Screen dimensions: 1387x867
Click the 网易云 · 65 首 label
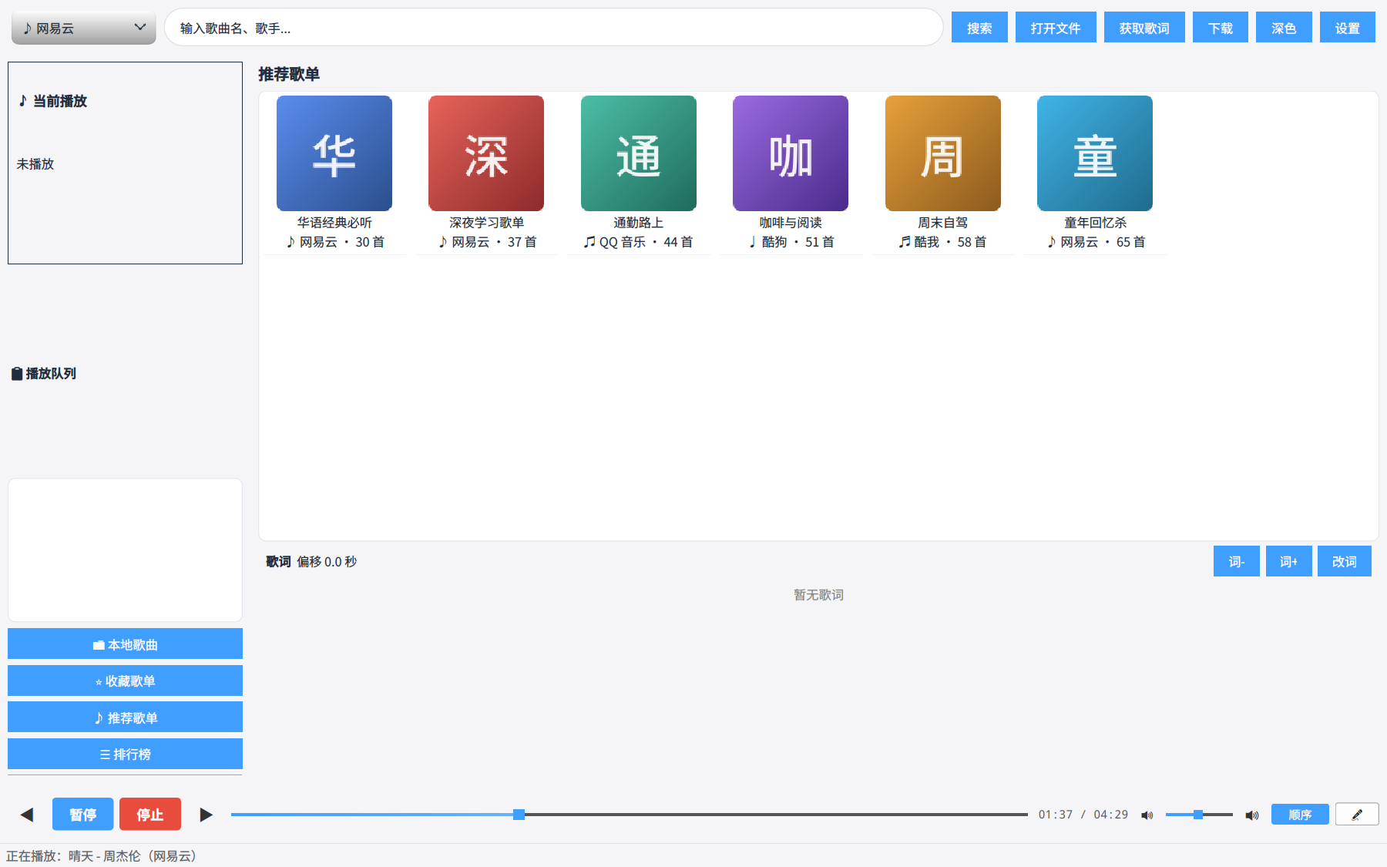click(x=1095, y=242)
